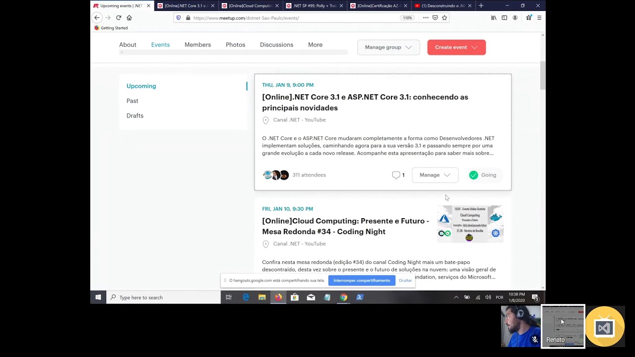Go to the About tab

[x=127, y=45]
